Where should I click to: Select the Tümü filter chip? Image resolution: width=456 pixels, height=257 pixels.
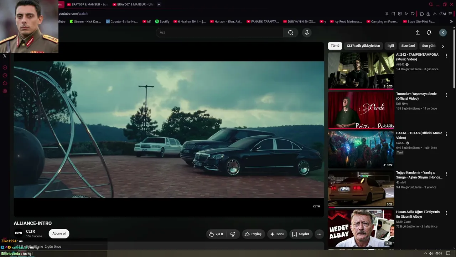[335, 46]
